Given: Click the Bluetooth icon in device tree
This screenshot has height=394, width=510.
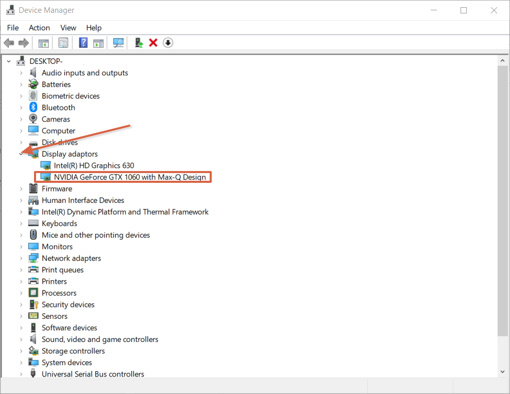Looking at the screenshot, I should tap(33, 108).
